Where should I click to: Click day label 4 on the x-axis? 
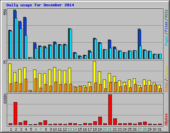coord(26,129)
